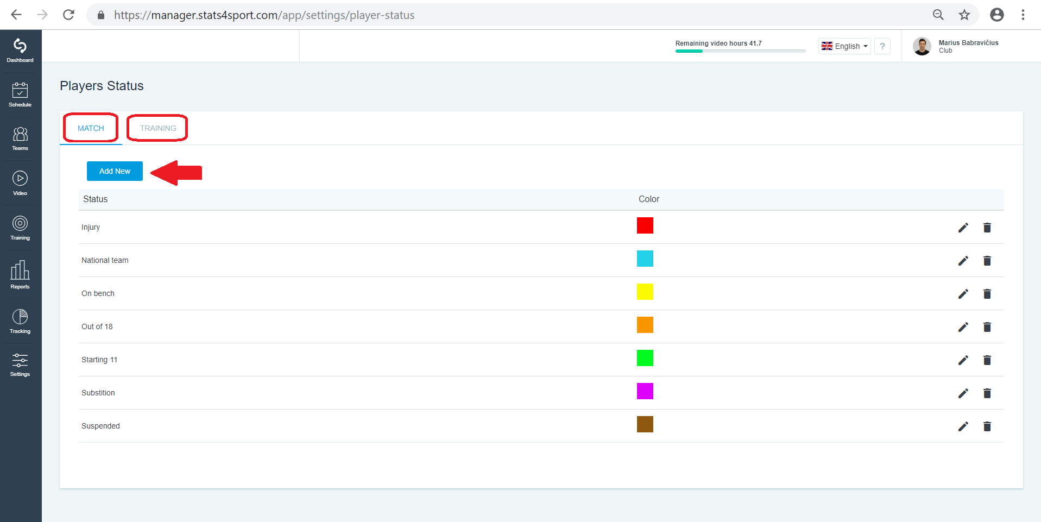
Task: Select the Training sidebar icon
Action: click(20, 228)
